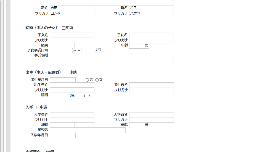Screen dimensions: 276x152
Task: Click the 出生者名 input field
Action: (151, 85)
